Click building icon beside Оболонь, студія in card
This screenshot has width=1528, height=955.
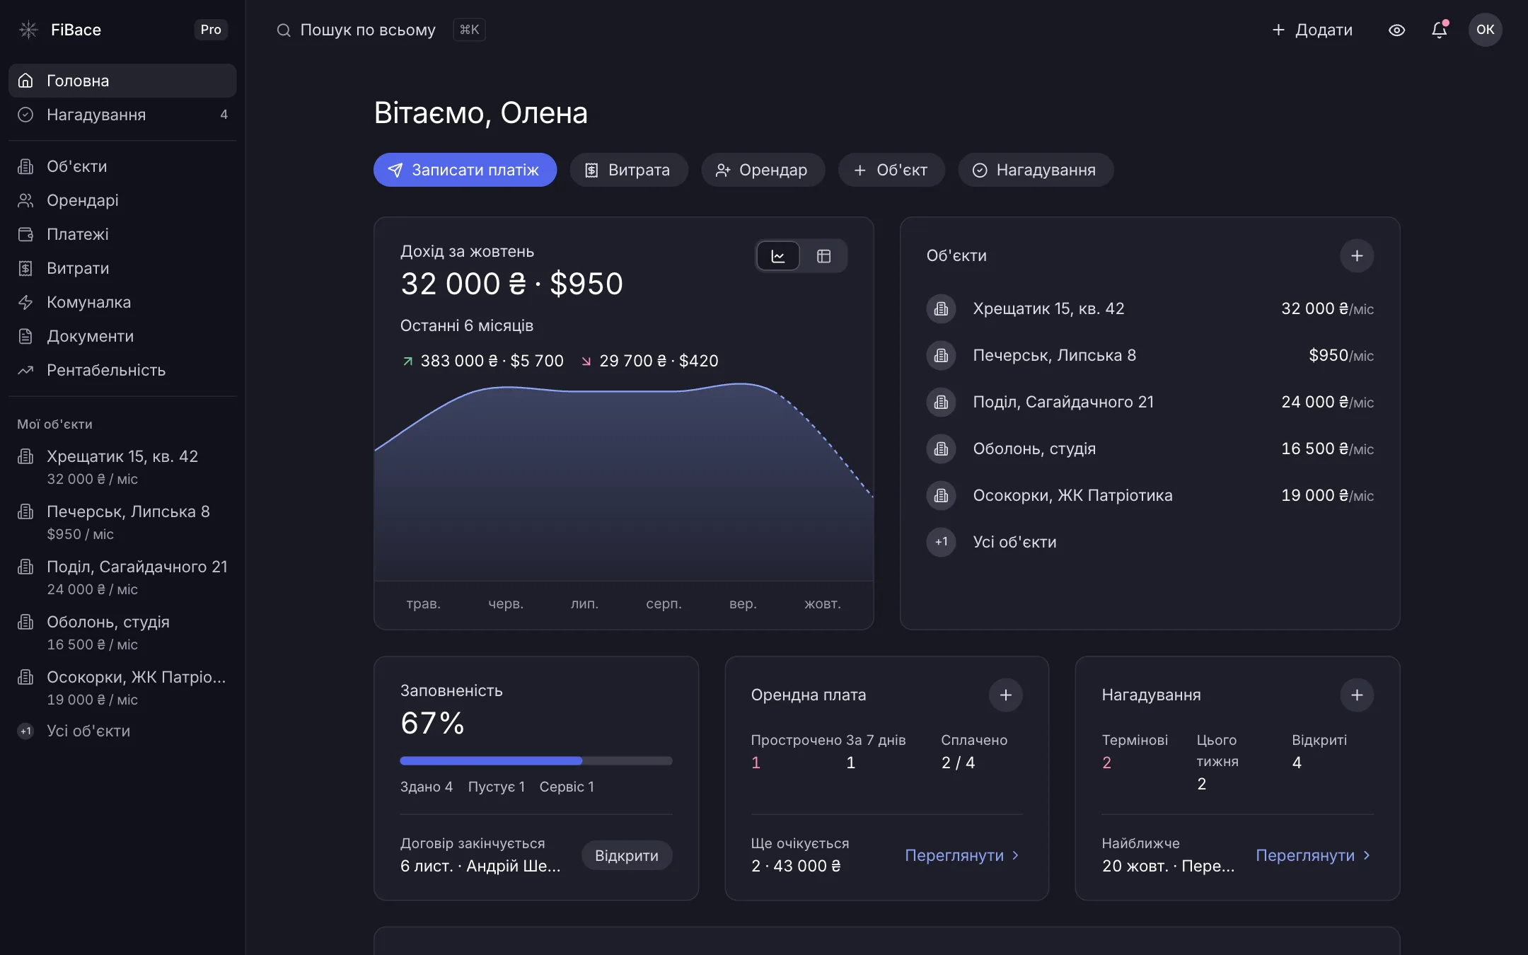(941, 449)
